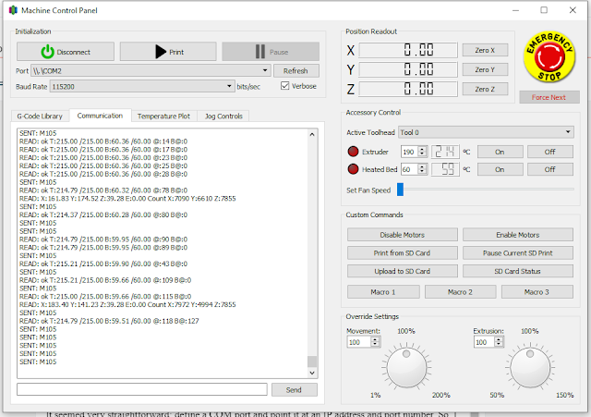This screenshot has height=417, width=591.
Task: Click the Z position readout display
Action: click(x=408, y=89)
